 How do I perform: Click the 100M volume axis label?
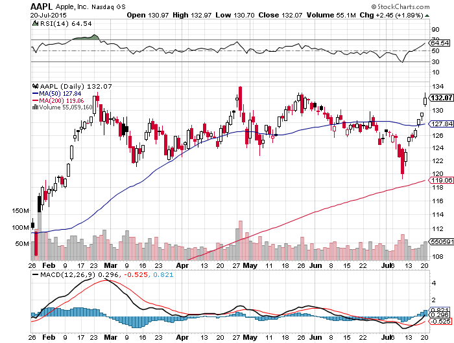[x=20, y=227]
